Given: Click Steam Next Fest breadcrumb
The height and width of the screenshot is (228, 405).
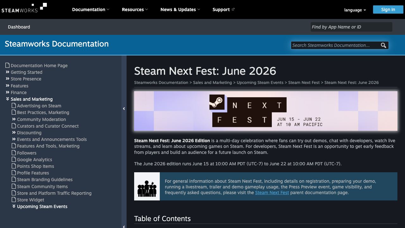Looking at the screenshot, I should click(304, 82).
